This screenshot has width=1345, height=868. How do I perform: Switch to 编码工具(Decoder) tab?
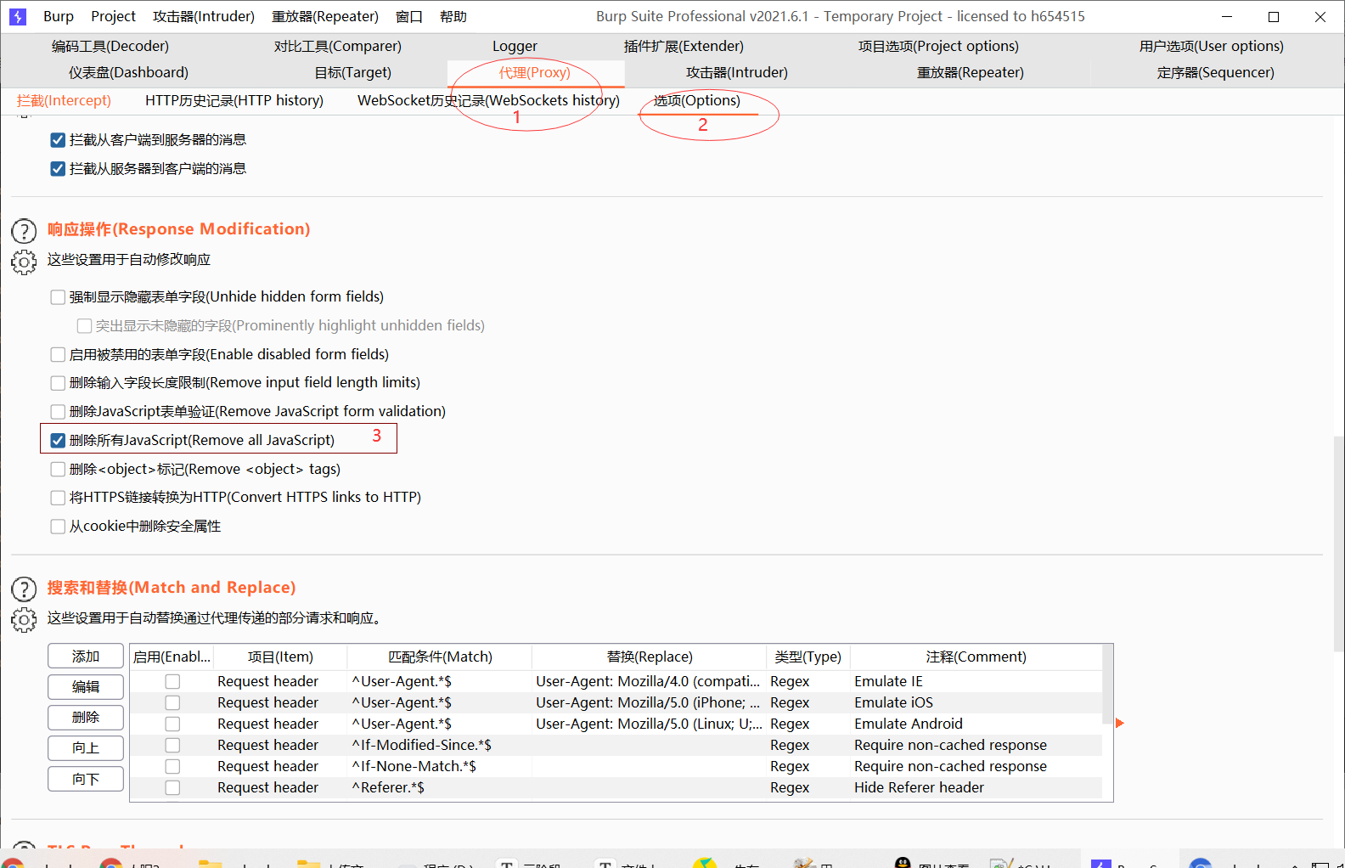[110, 47]
